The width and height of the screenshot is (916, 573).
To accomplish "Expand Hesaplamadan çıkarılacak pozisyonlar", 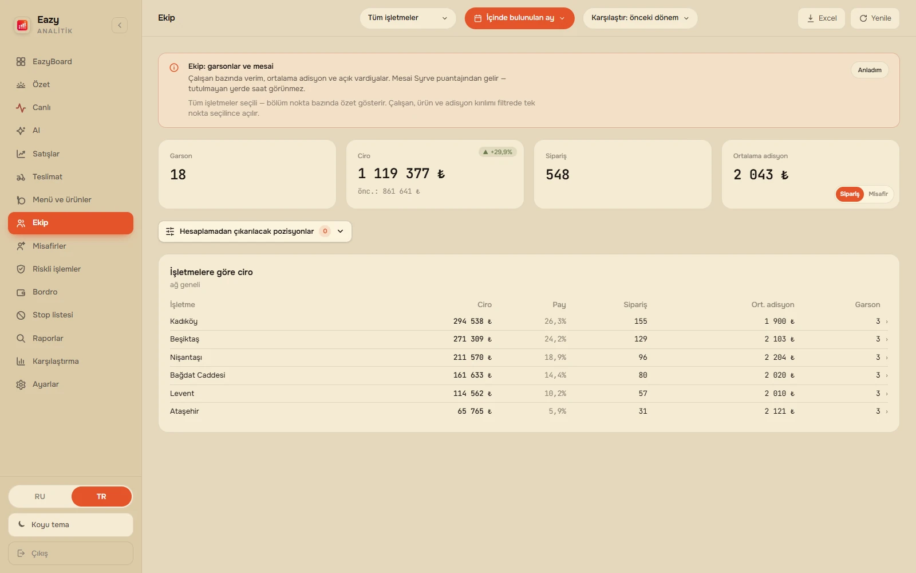I will click(255, 231).
